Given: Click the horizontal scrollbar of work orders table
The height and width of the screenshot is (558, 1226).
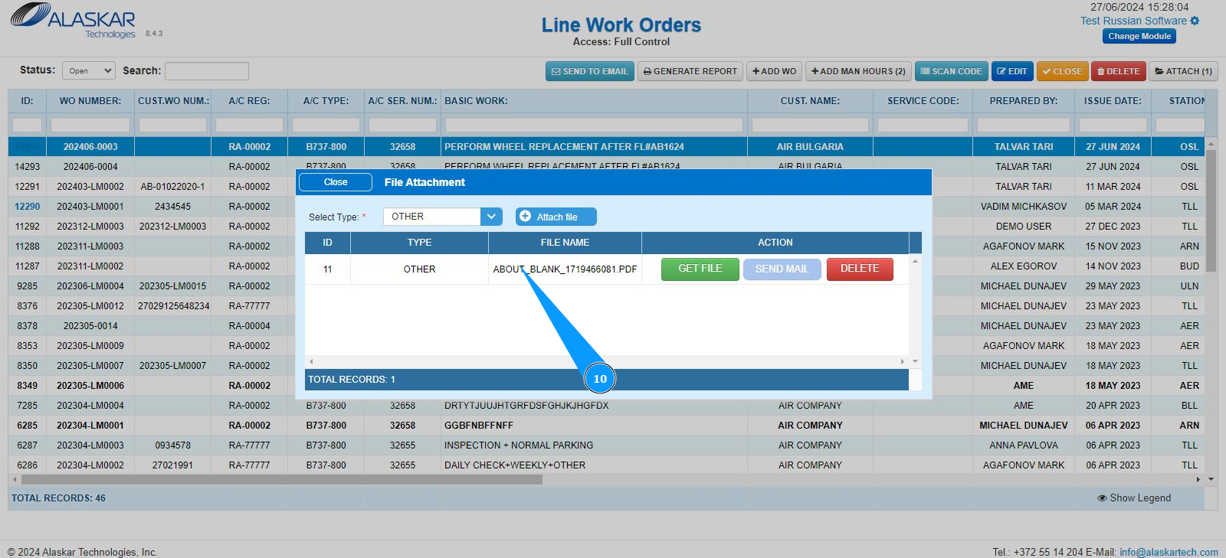Looking at the screenshot, I should 282,480.
